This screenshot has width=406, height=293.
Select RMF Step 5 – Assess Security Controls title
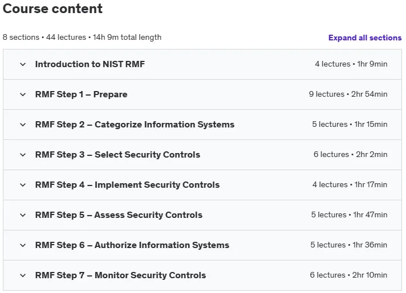coord(119,215)
